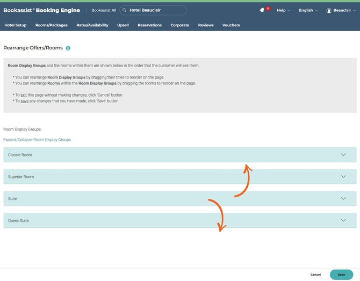Click the search magnifier icon
Image resolution: width=360 pixels, height=281 pixels.
coord(124,10)
